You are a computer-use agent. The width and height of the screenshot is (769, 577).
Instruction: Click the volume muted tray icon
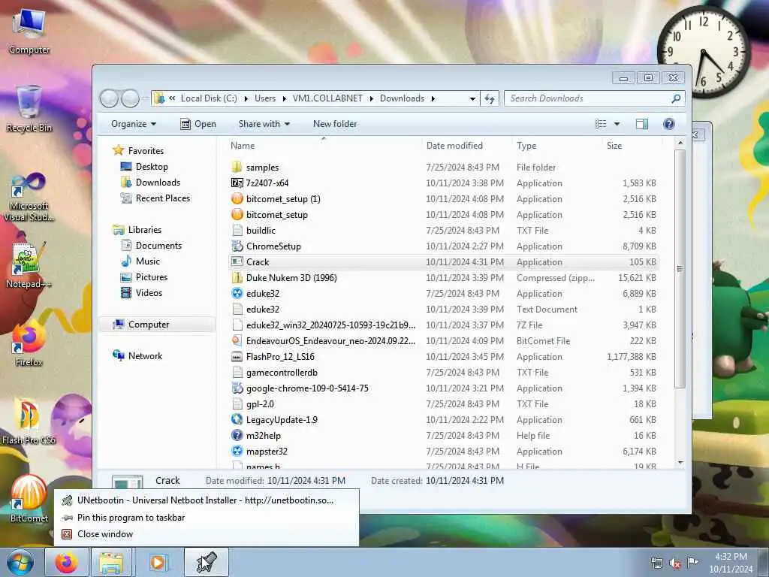coord(675,563)
